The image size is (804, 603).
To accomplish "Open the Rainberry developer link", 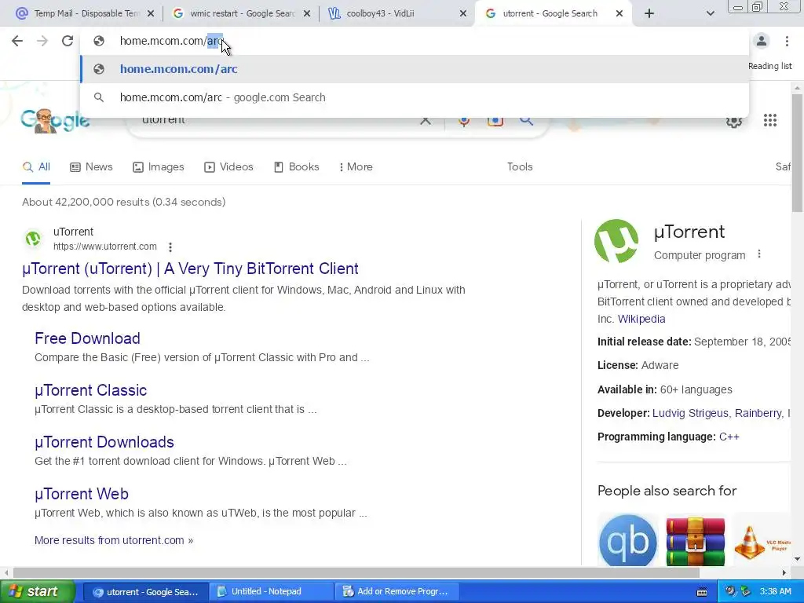I will pos(758,413).
